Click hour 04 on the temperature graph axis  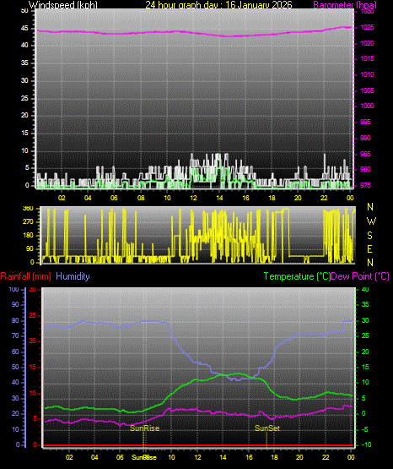coord(94,457)
